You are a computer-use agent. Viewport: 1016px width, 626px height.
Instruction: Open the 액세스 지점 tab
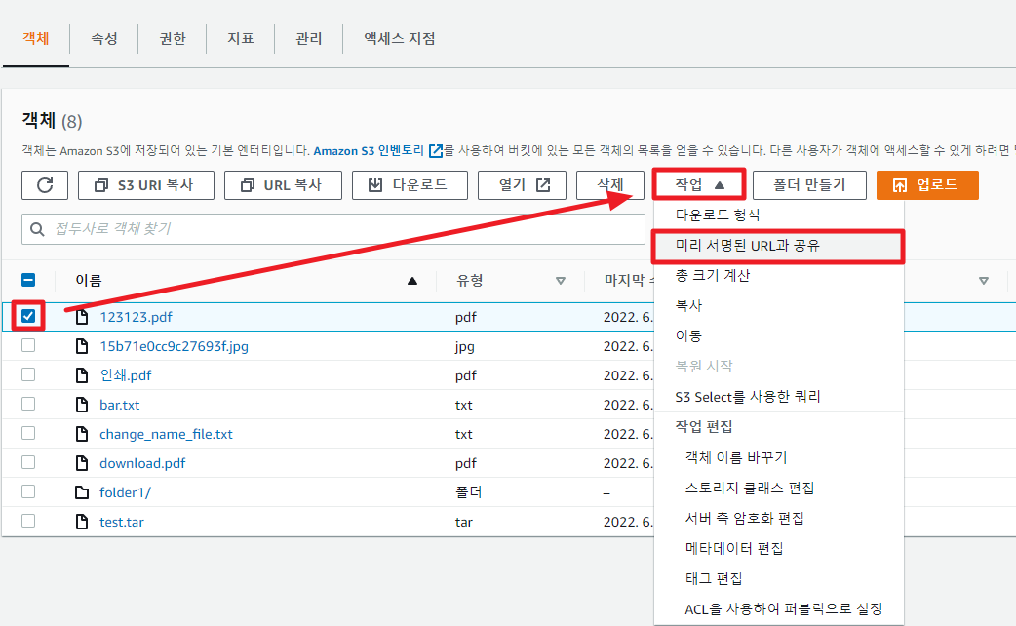tap(399, 38)
